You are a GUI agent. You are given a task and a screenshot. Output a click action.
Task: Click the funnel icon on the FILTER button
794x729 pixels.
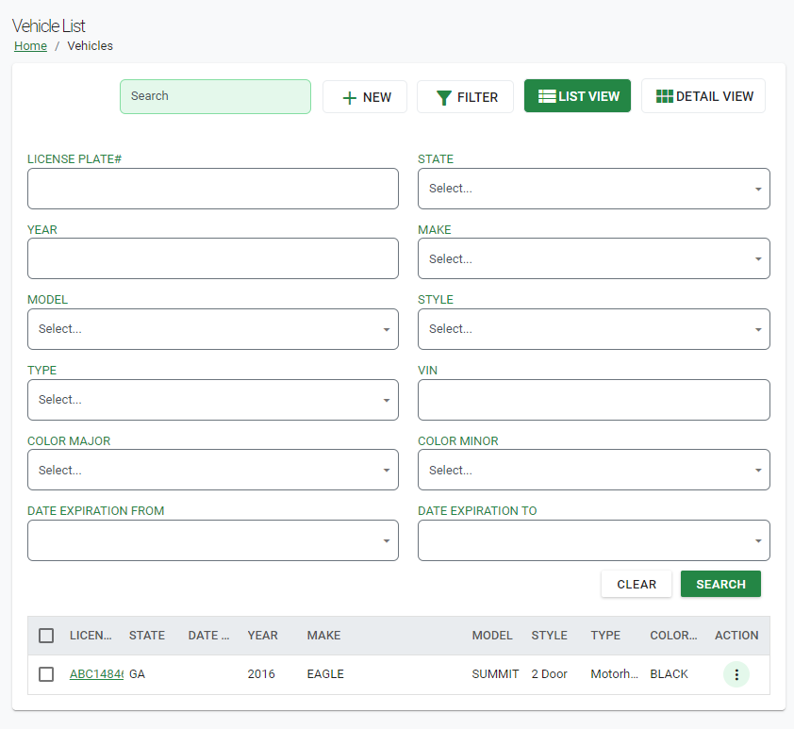(x=443, y=95)
